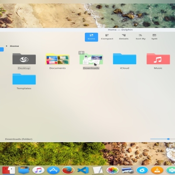Toggle Split view in Dolphin
Viewport: 175px width, 175px height.
pos(154,37)
